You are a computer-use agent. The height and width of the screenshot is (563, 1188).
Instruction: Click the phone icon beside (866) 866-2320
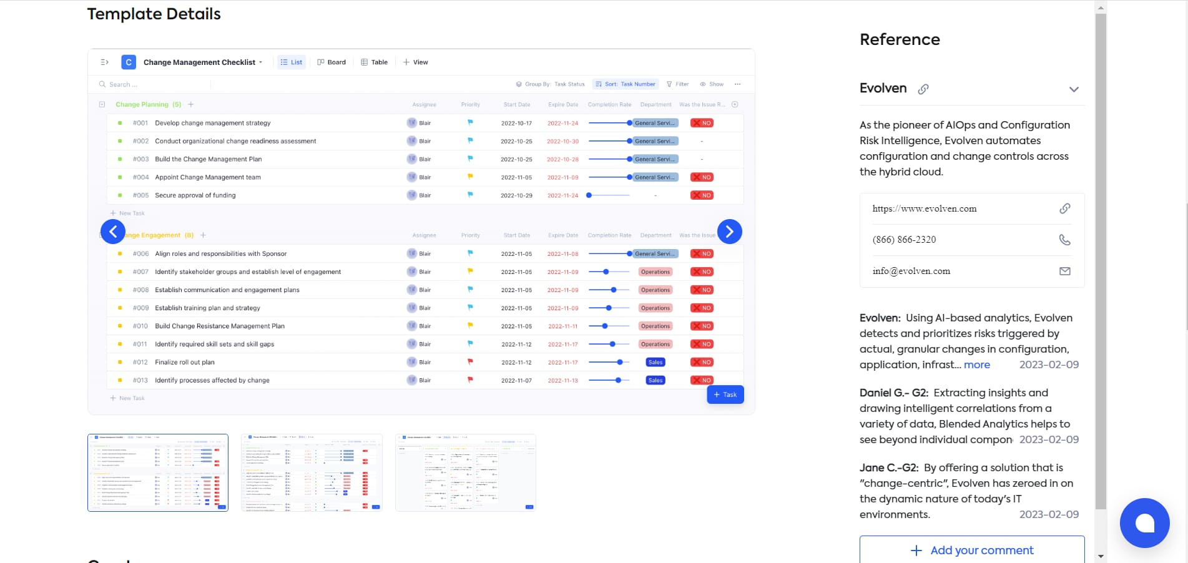click(1064, 239)
